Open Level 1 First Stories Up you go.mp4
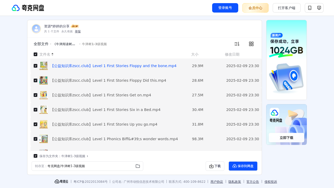334x188 pixels. pos(104,124)
